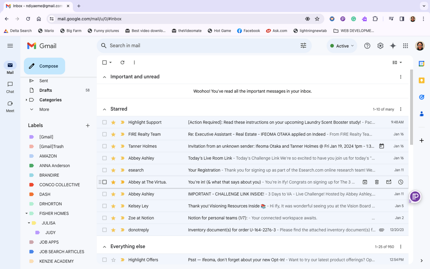The width and height of the screenshot is (430, 269).
Task: Open the toolbar More options menu
Action: tap(134, 62)
